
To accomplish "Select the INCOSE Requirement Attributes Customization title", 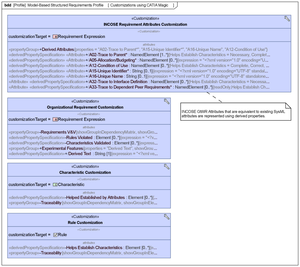I will (x=145, y=24).
